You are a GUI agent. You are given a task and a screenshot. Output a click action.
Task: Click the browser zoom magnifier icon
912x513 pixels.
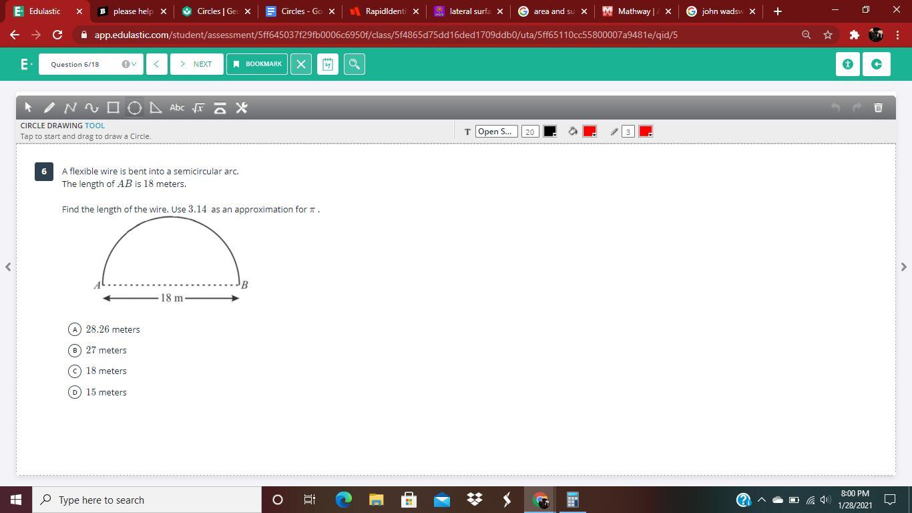[806, 35]
